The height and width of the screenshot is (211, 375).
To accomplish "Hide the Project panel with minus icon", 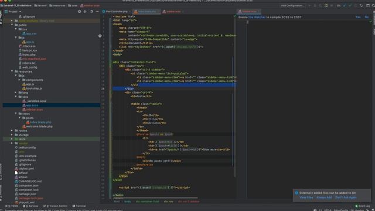I will [97, 11].
